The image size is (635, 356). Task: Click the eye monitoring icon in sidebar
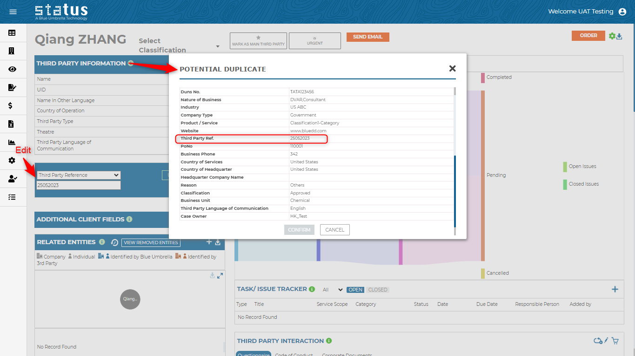(x=12, y=69)
